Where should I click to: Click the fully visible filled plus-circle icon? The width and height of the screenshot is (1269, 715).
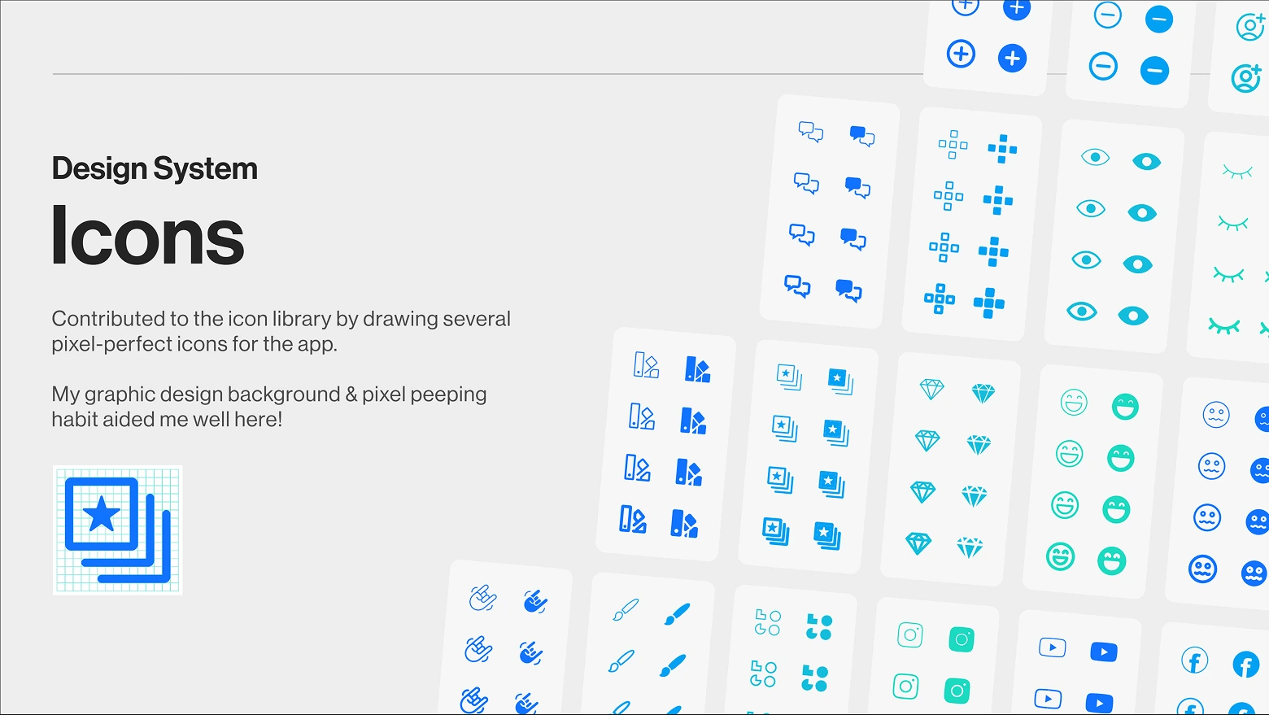coord(1012,58)
